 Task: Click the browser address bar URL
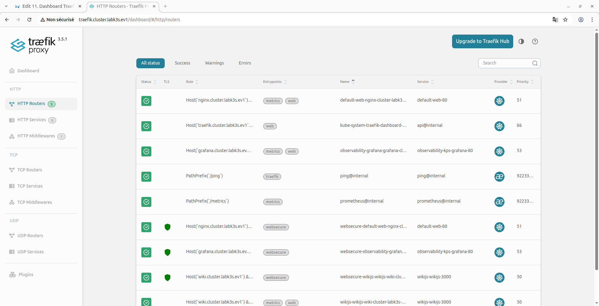[129, 20]
